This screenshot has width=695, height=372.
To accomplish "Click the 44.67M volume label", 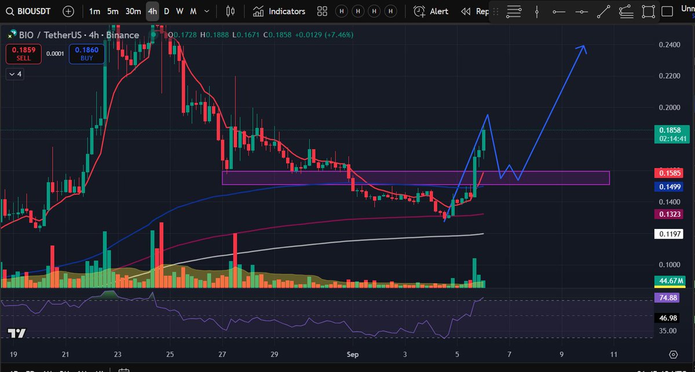I will pyautogui.click(x=669, y=282).
